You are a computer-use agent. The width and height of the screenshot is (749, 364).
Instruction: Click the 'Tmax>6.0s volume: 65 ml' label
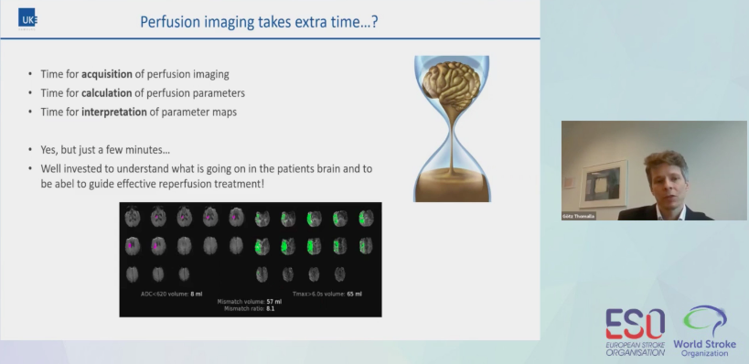327,294
